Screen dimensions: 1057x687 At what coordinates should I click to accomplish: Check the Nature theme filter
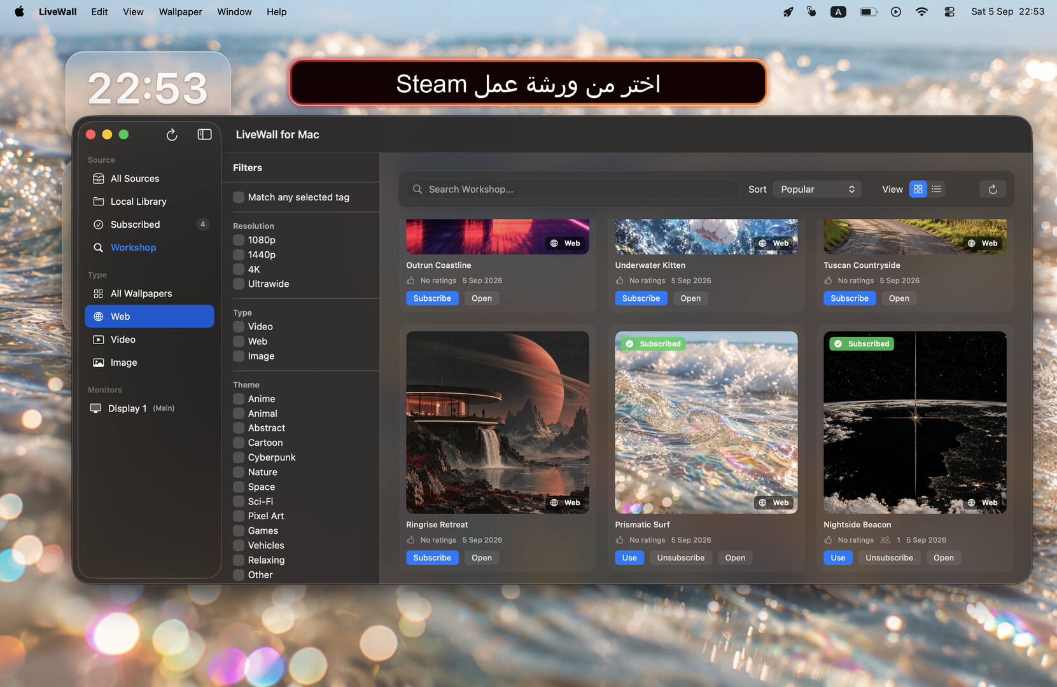pyautogui.click(x=239, y=472)
